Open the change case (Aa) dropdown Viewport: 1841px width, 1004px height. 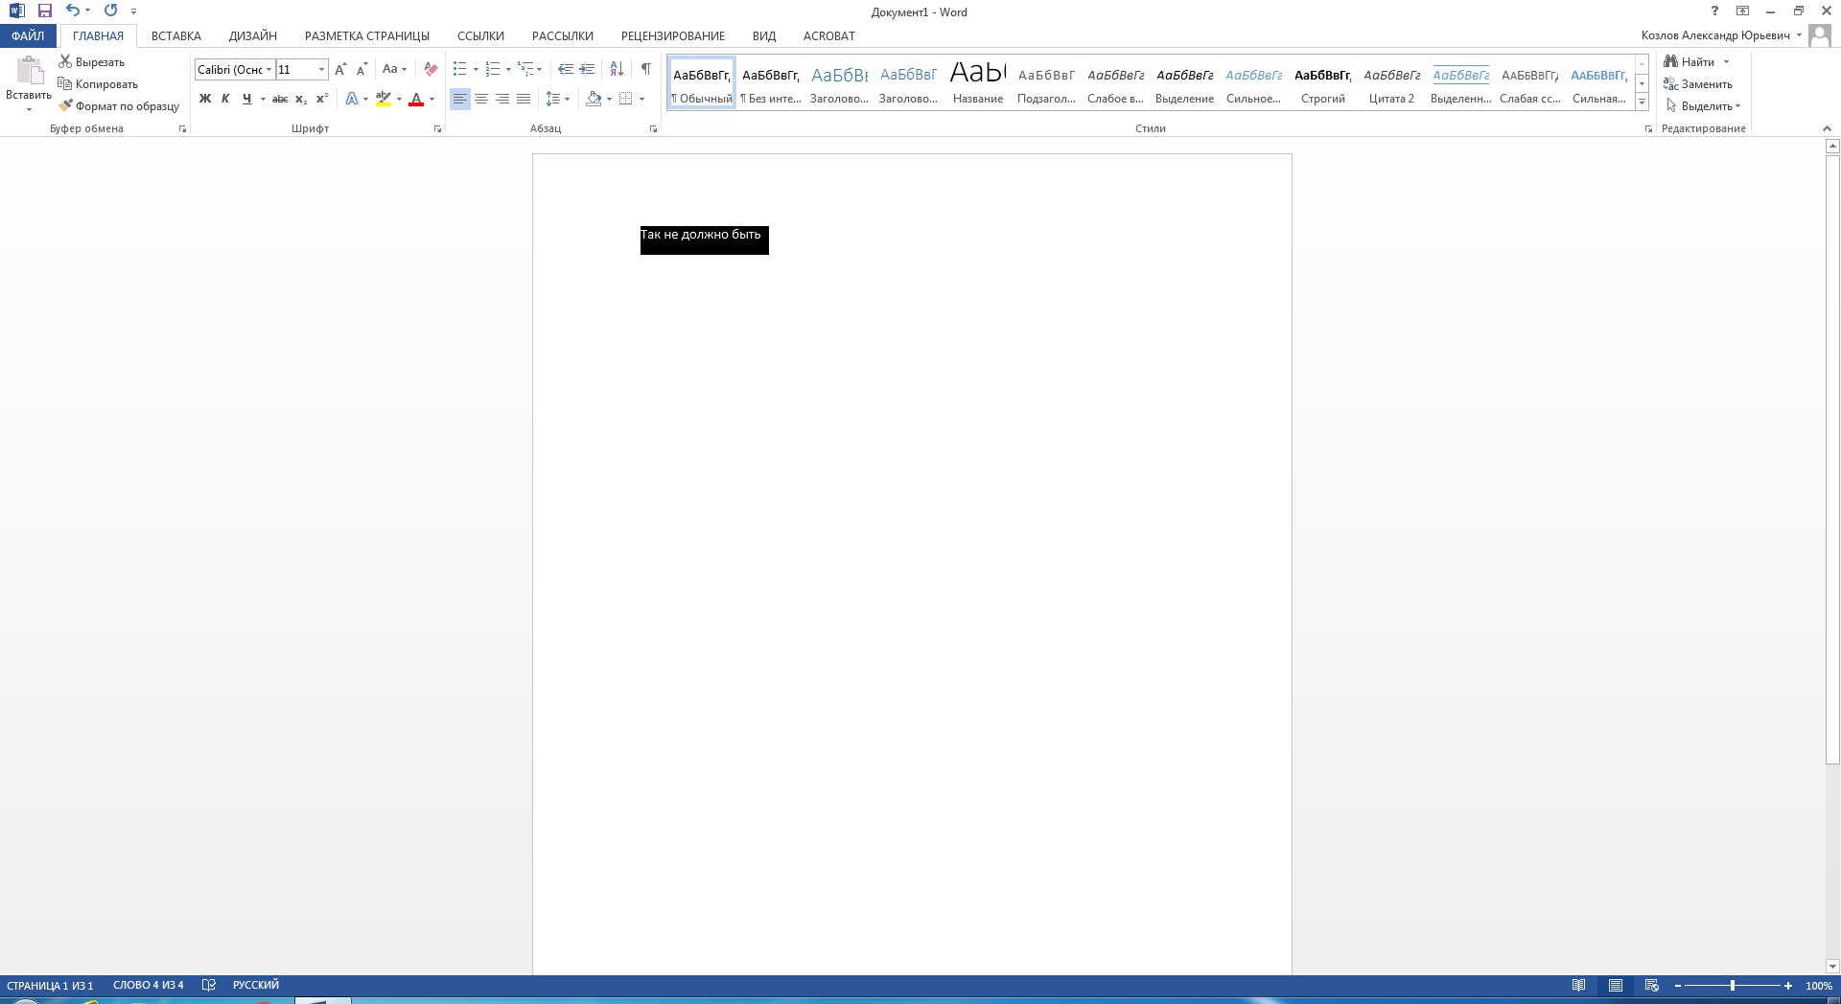394,69
